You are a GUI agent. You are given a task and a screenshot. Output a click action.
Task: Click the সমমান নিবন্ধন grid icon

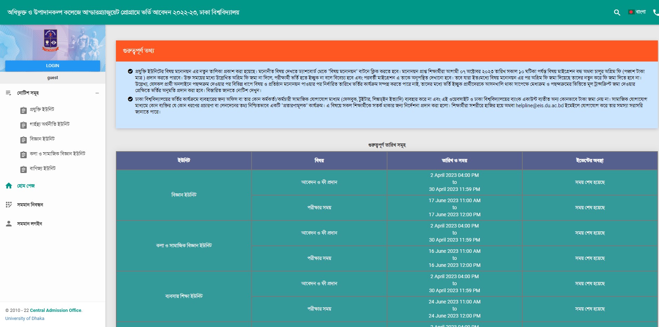tap(9, 205)
